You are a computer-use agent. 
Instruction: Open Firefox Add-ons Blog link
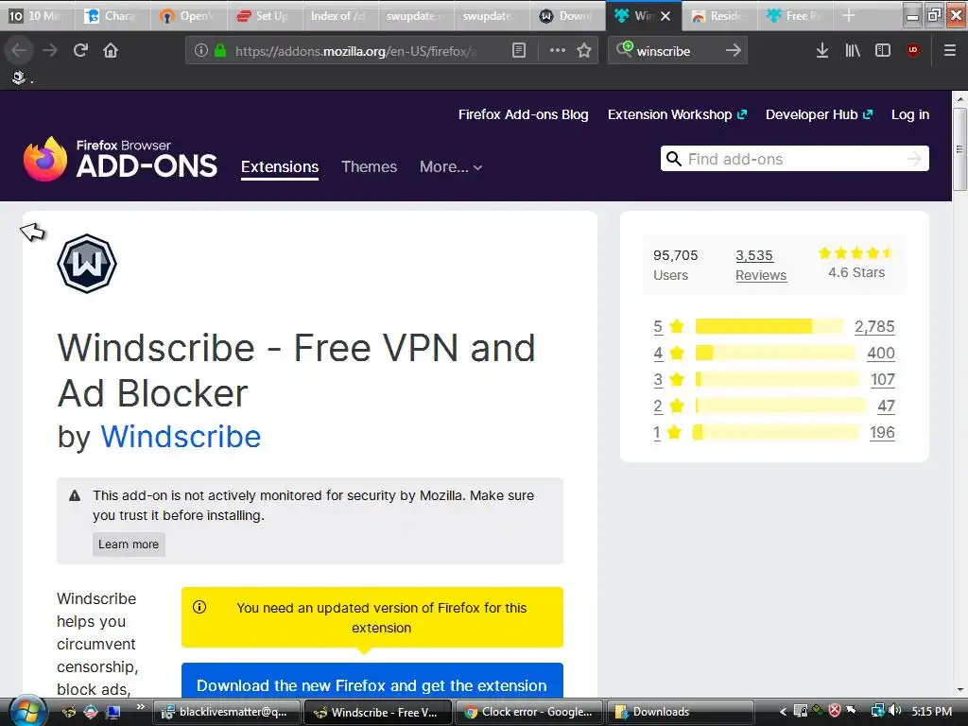click(523, 114)
